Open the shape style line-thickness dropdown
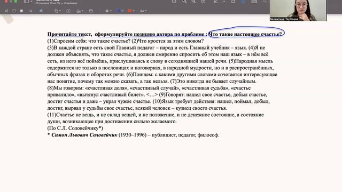 click(x=108, y=11)
